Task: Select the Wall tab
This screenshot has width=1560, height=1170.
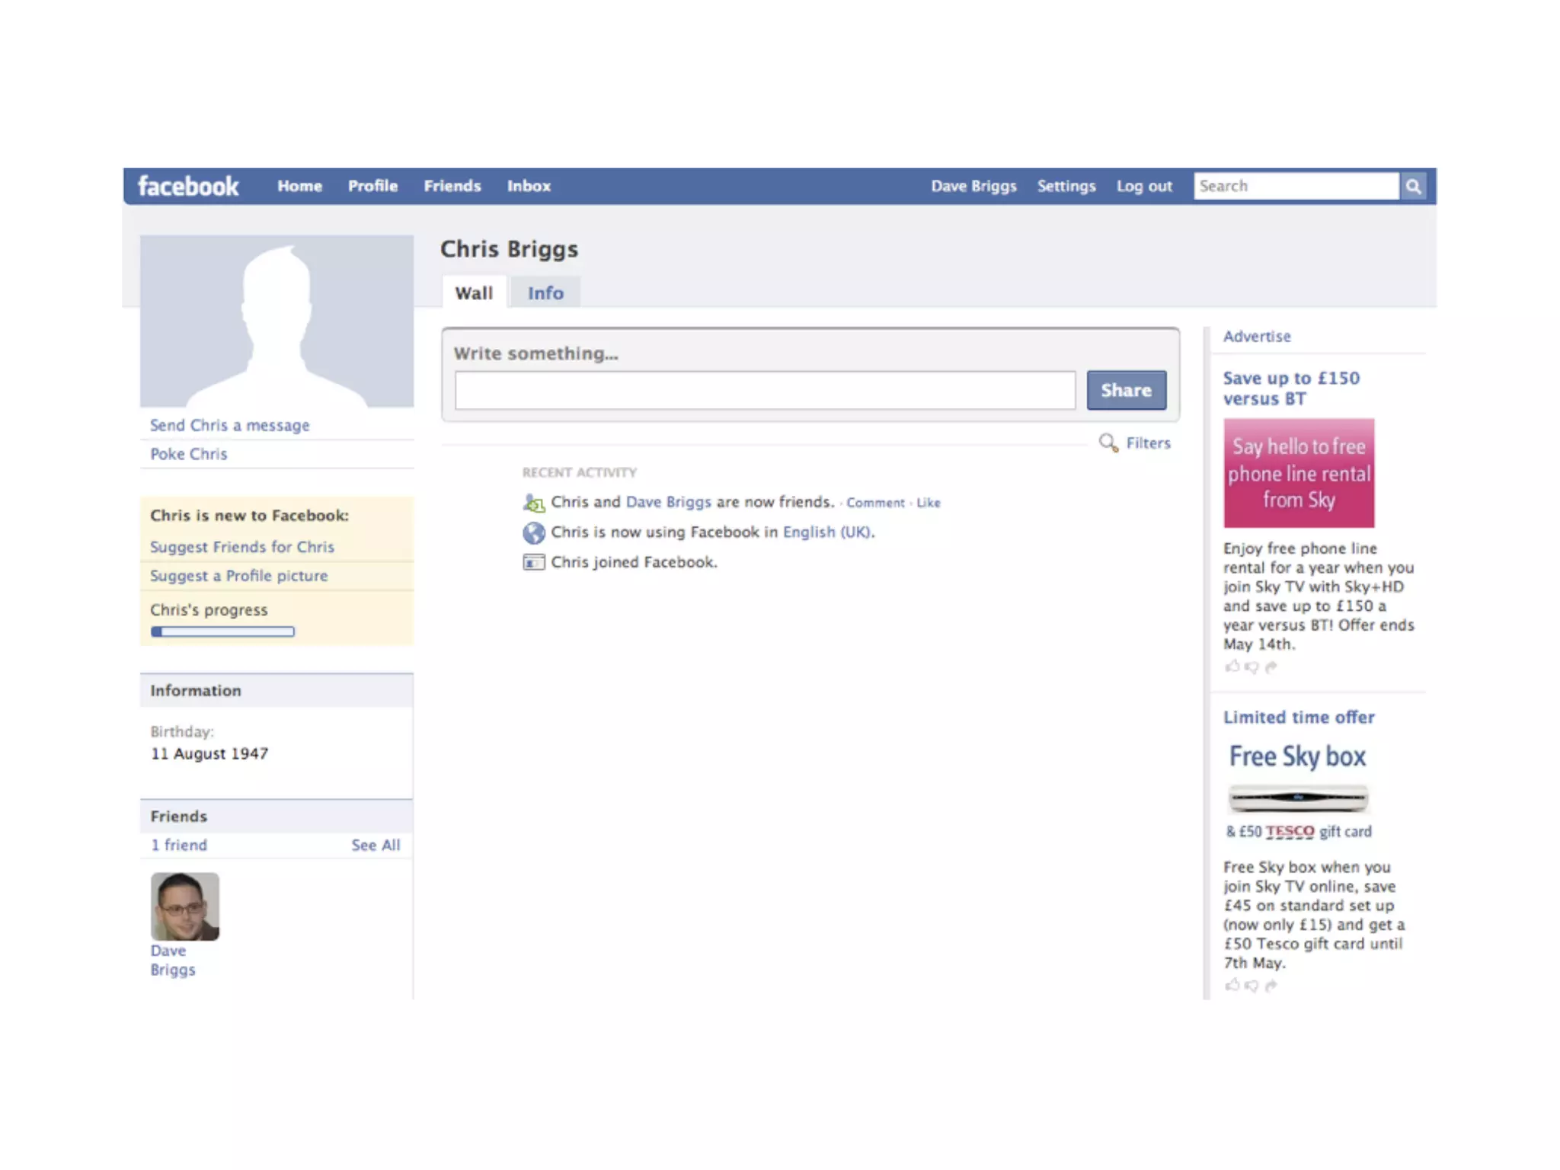Action: coord(474,293)
